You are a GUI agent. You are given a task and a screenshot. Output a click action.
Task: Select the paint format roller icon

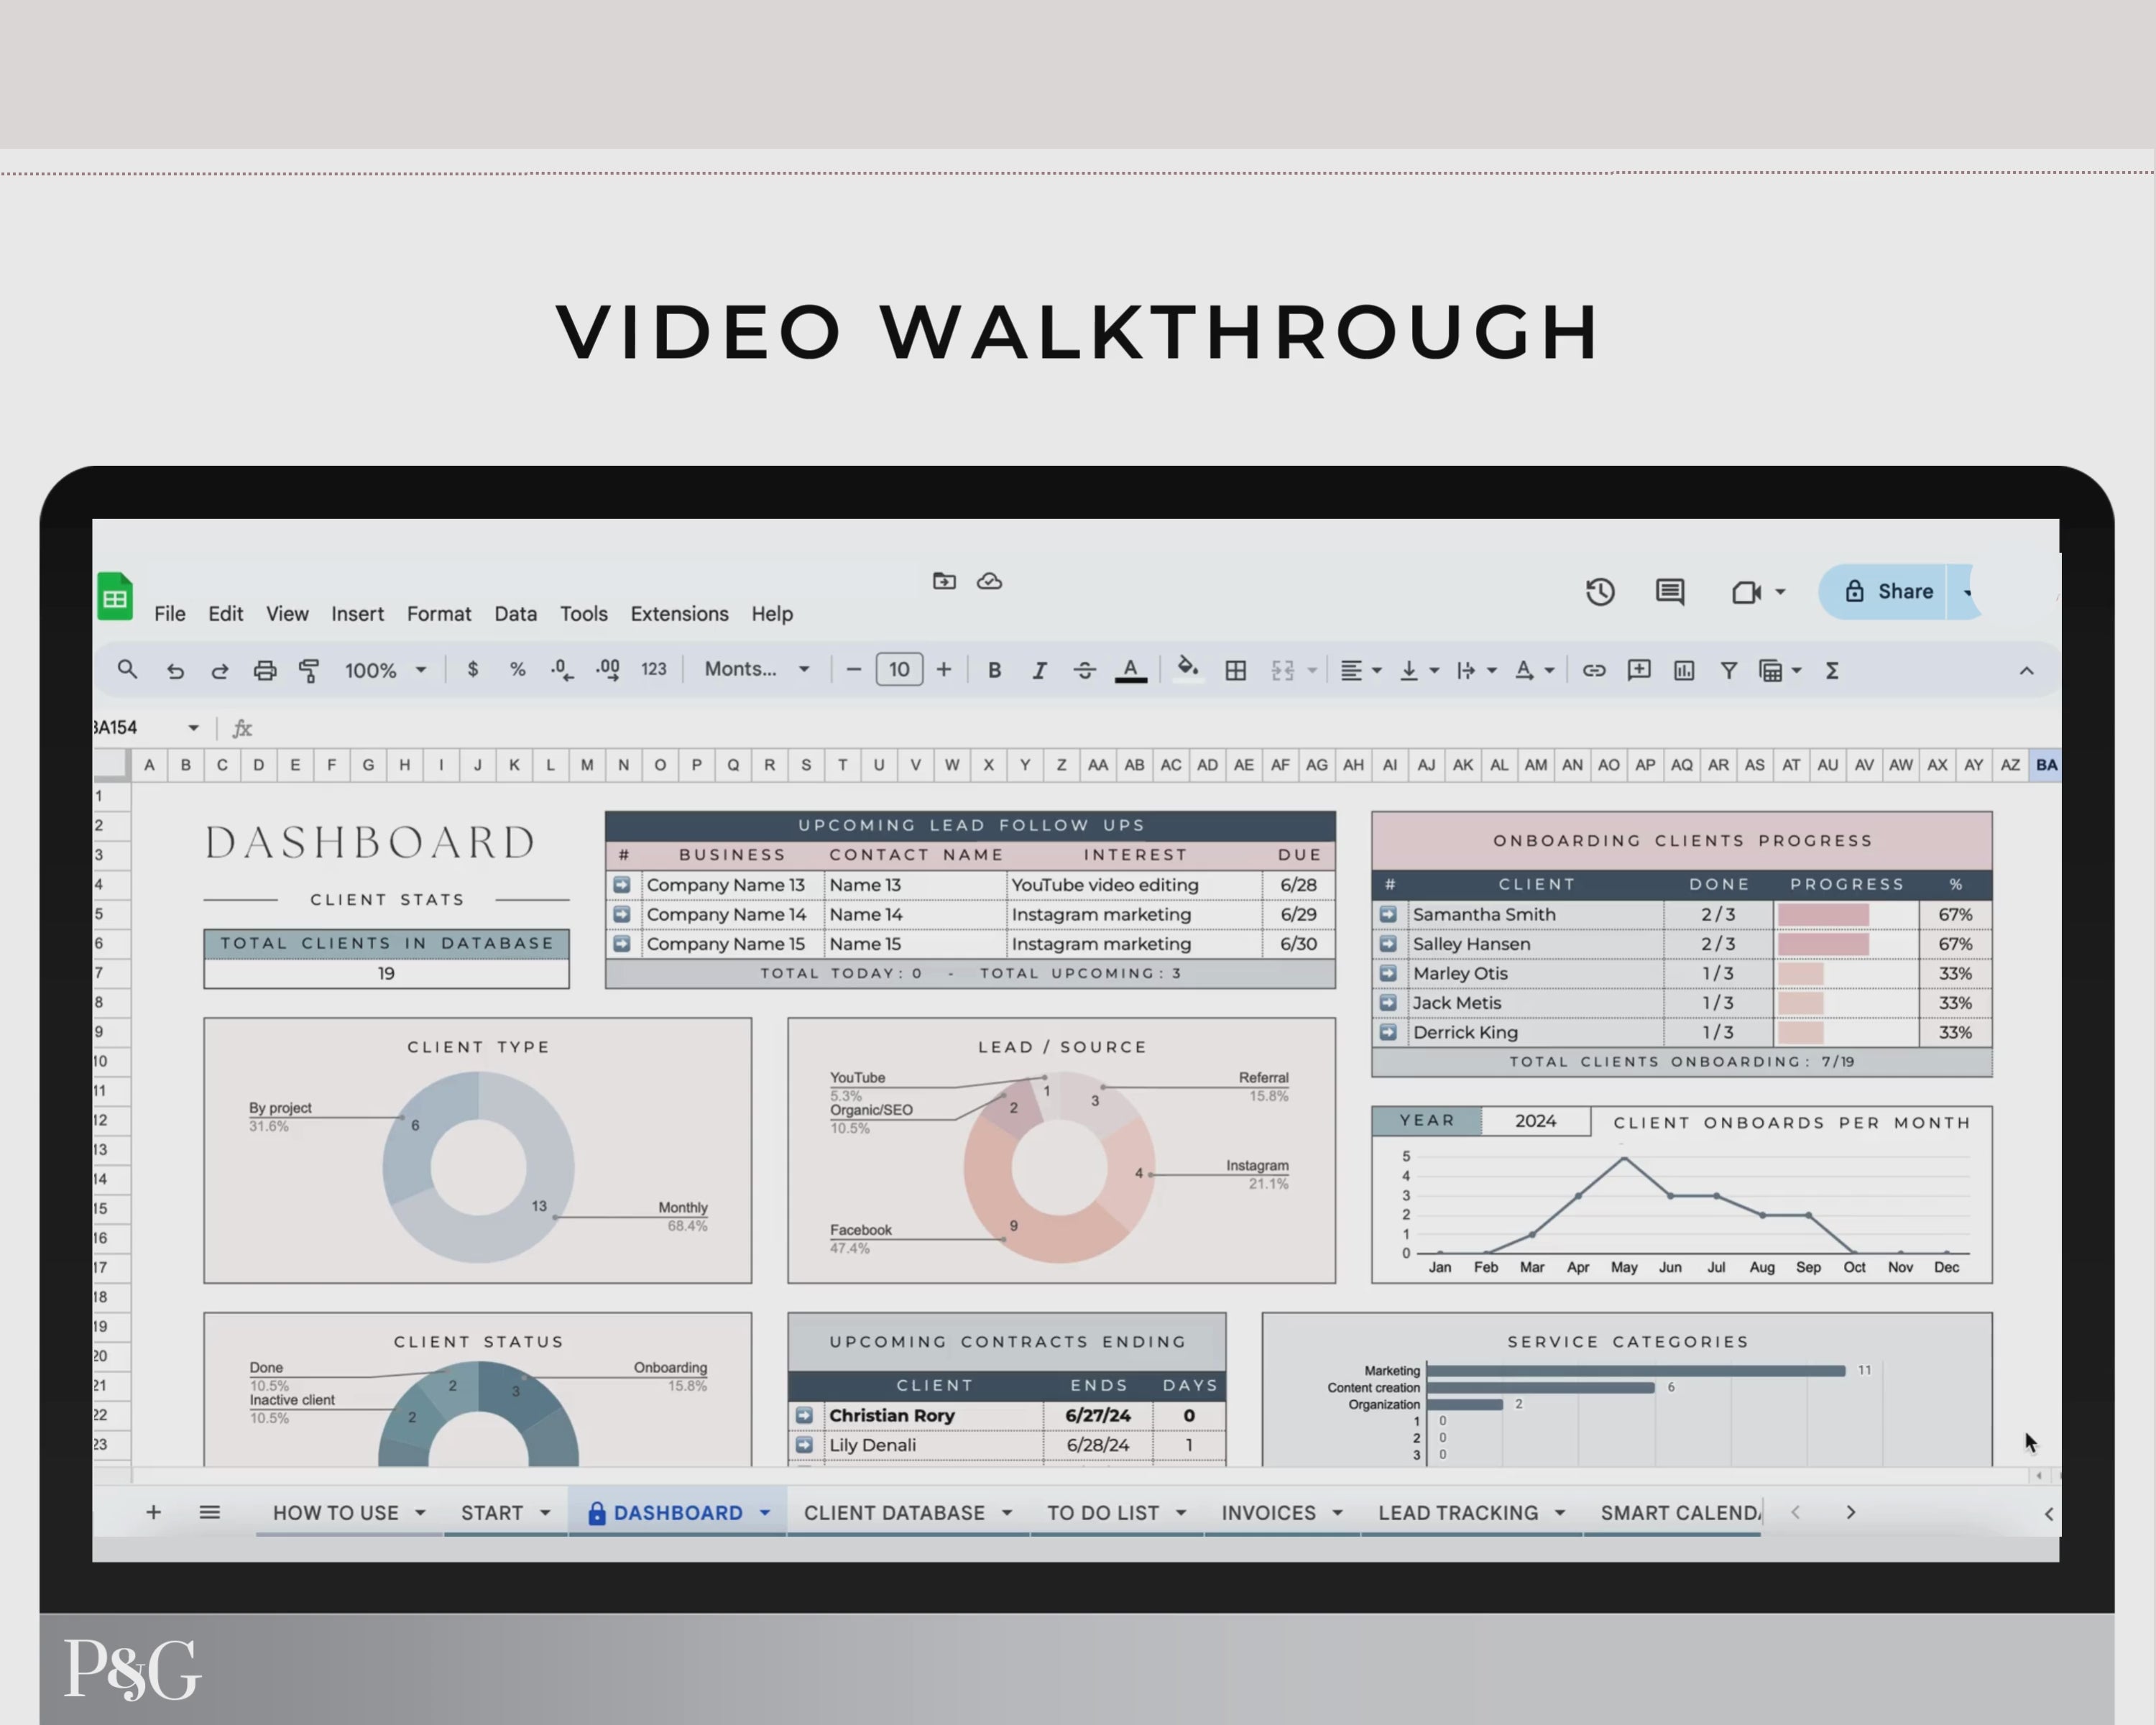click(x=309, y=671)
